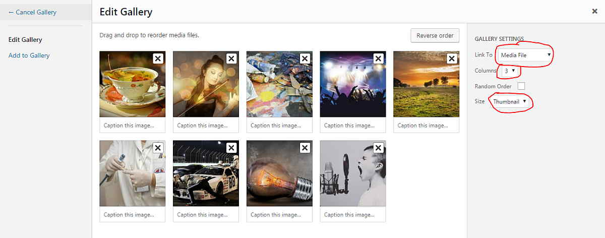Image resolution: width=605 pixels, height=238 pixels.
Task: Click the Reverse order button
Action: (435, 36)
